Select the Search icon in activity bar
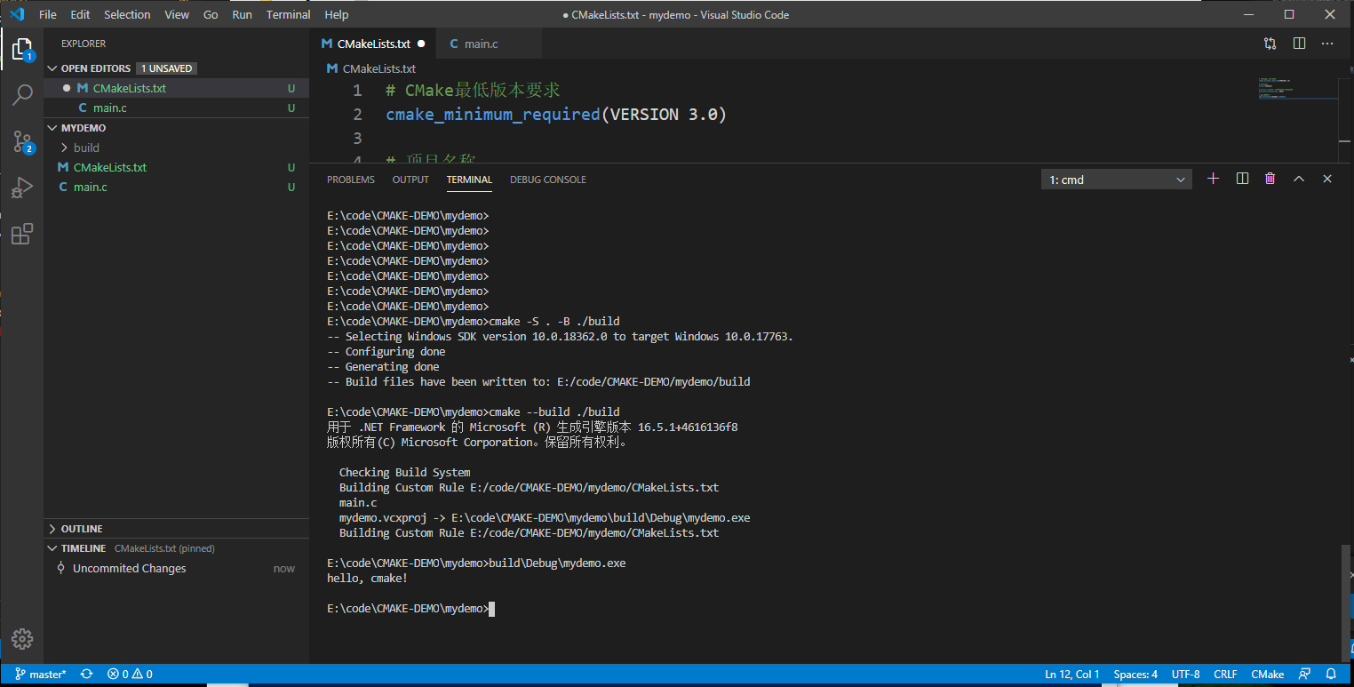This screenshot has width=1354, height=687. (21, 94)
